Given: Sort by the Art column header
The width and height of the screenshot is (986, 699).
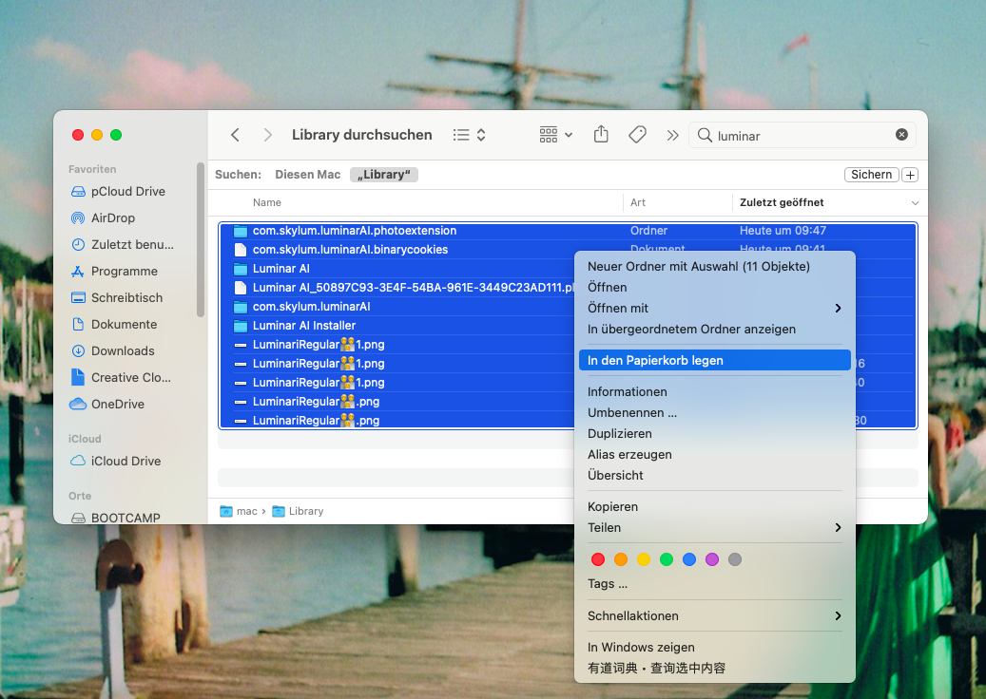Looking at the screenshot, I should (638, 202).
